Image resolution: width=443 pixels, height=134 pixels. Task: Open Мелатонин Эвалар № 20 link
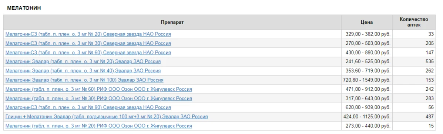pyautogui.click(x=83, y=61)
